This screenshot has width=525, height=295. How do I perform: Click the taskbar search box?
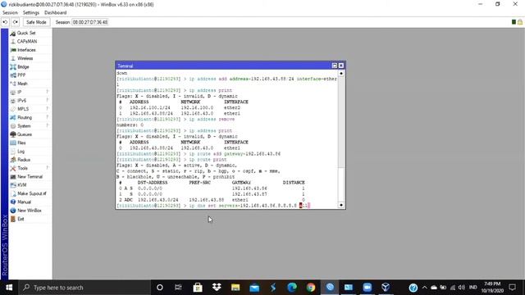tap(84, 288)
